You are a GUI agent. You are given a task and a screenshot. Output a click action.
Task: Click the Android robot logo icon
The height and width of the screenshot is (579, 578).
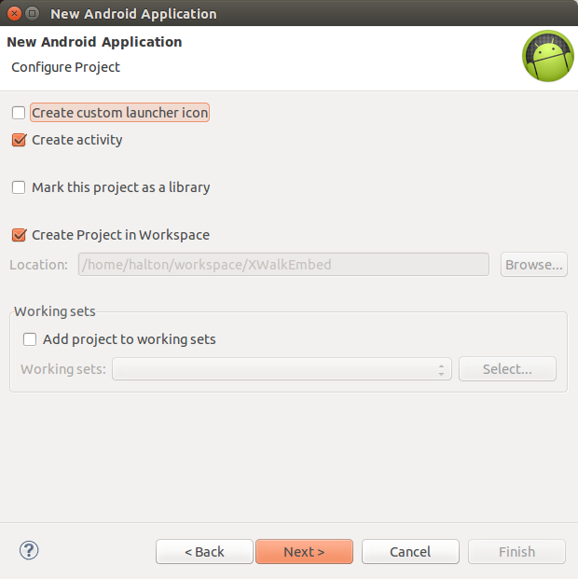pos(547,56)
